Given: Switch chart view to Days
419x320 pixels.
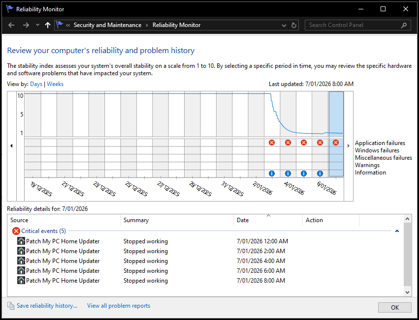Looking at the screenshot, I should pyautogui.click(x=36, y=84).
